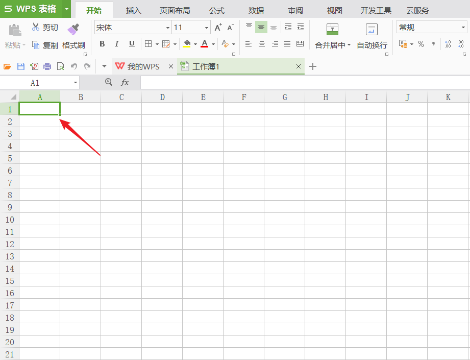Click the clear format eraser icon

click(x=225, y=44)
